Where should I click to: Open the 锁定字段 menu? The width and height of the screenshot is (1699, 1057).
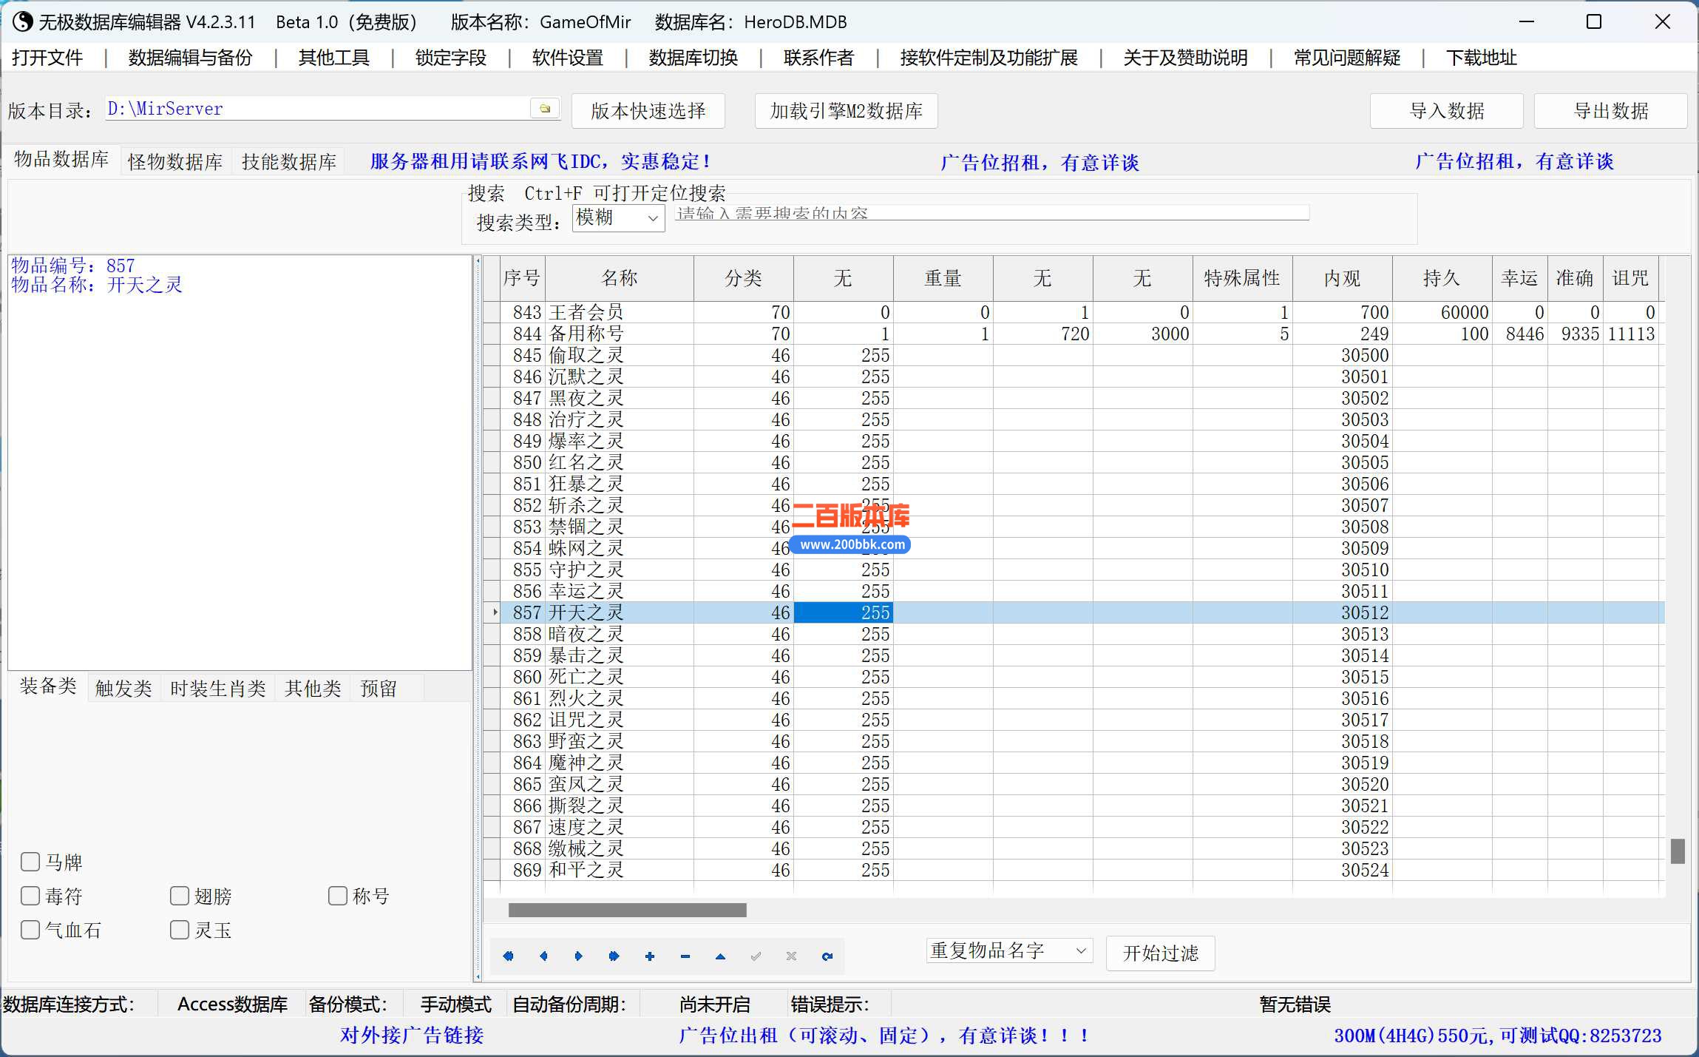[451, 58]
